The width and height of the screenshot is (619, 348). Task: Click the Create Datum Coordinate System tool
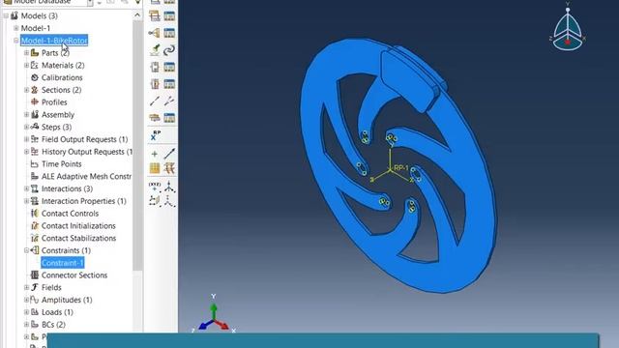coord(169,201)
